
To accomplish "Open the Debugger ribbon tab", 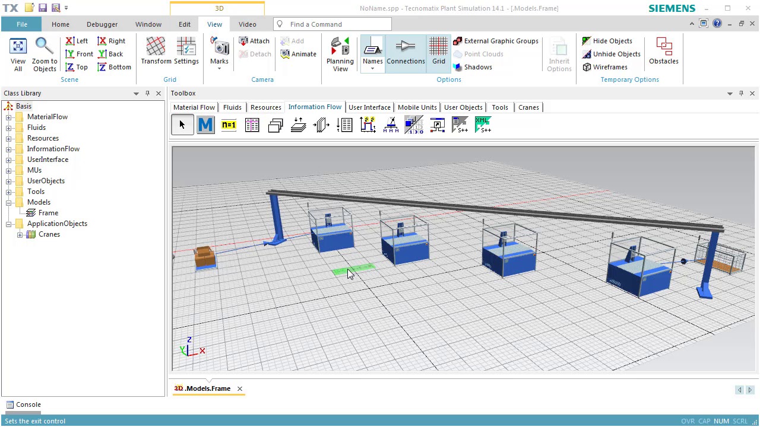I will pyautogui.click(x=102, y=24).
